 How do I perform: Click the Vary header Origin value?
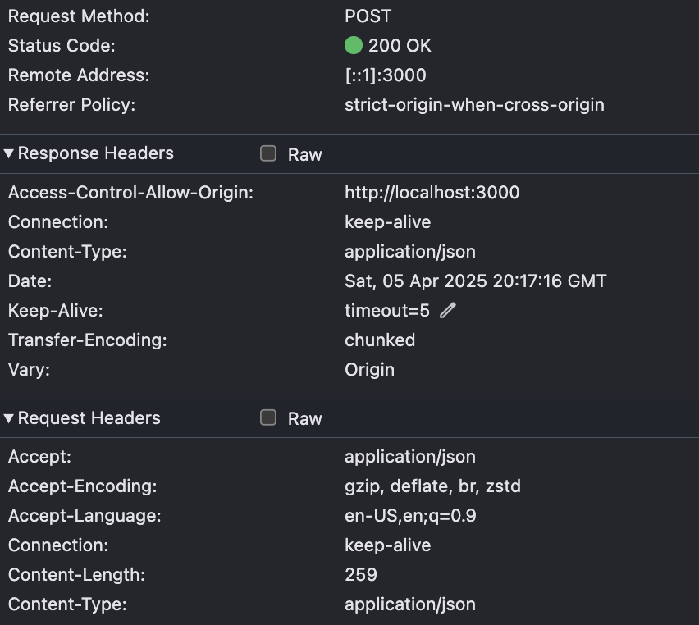[x=369, y=370]
